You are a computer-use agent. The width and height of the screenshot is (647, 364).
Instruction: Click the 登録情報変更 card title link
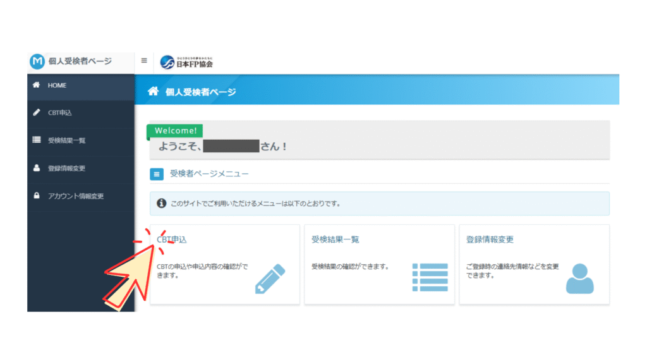[490, 240]
